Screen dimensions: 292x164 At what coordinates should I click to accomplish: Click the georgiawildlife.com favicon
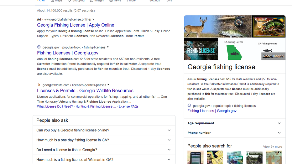(x=39, y=85)
